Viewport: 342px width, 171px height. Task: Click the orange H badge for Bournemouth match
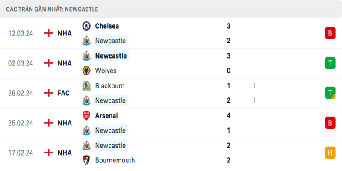(330, 153)
